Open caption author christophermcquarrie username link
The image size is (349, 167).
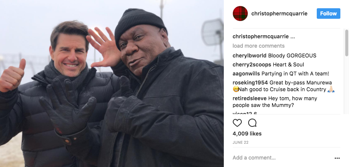[261, 36]
